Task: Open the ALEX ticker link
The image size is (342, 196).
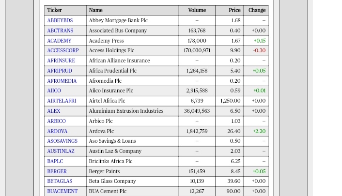Action: pyautogui.click(x=54, y=111)
